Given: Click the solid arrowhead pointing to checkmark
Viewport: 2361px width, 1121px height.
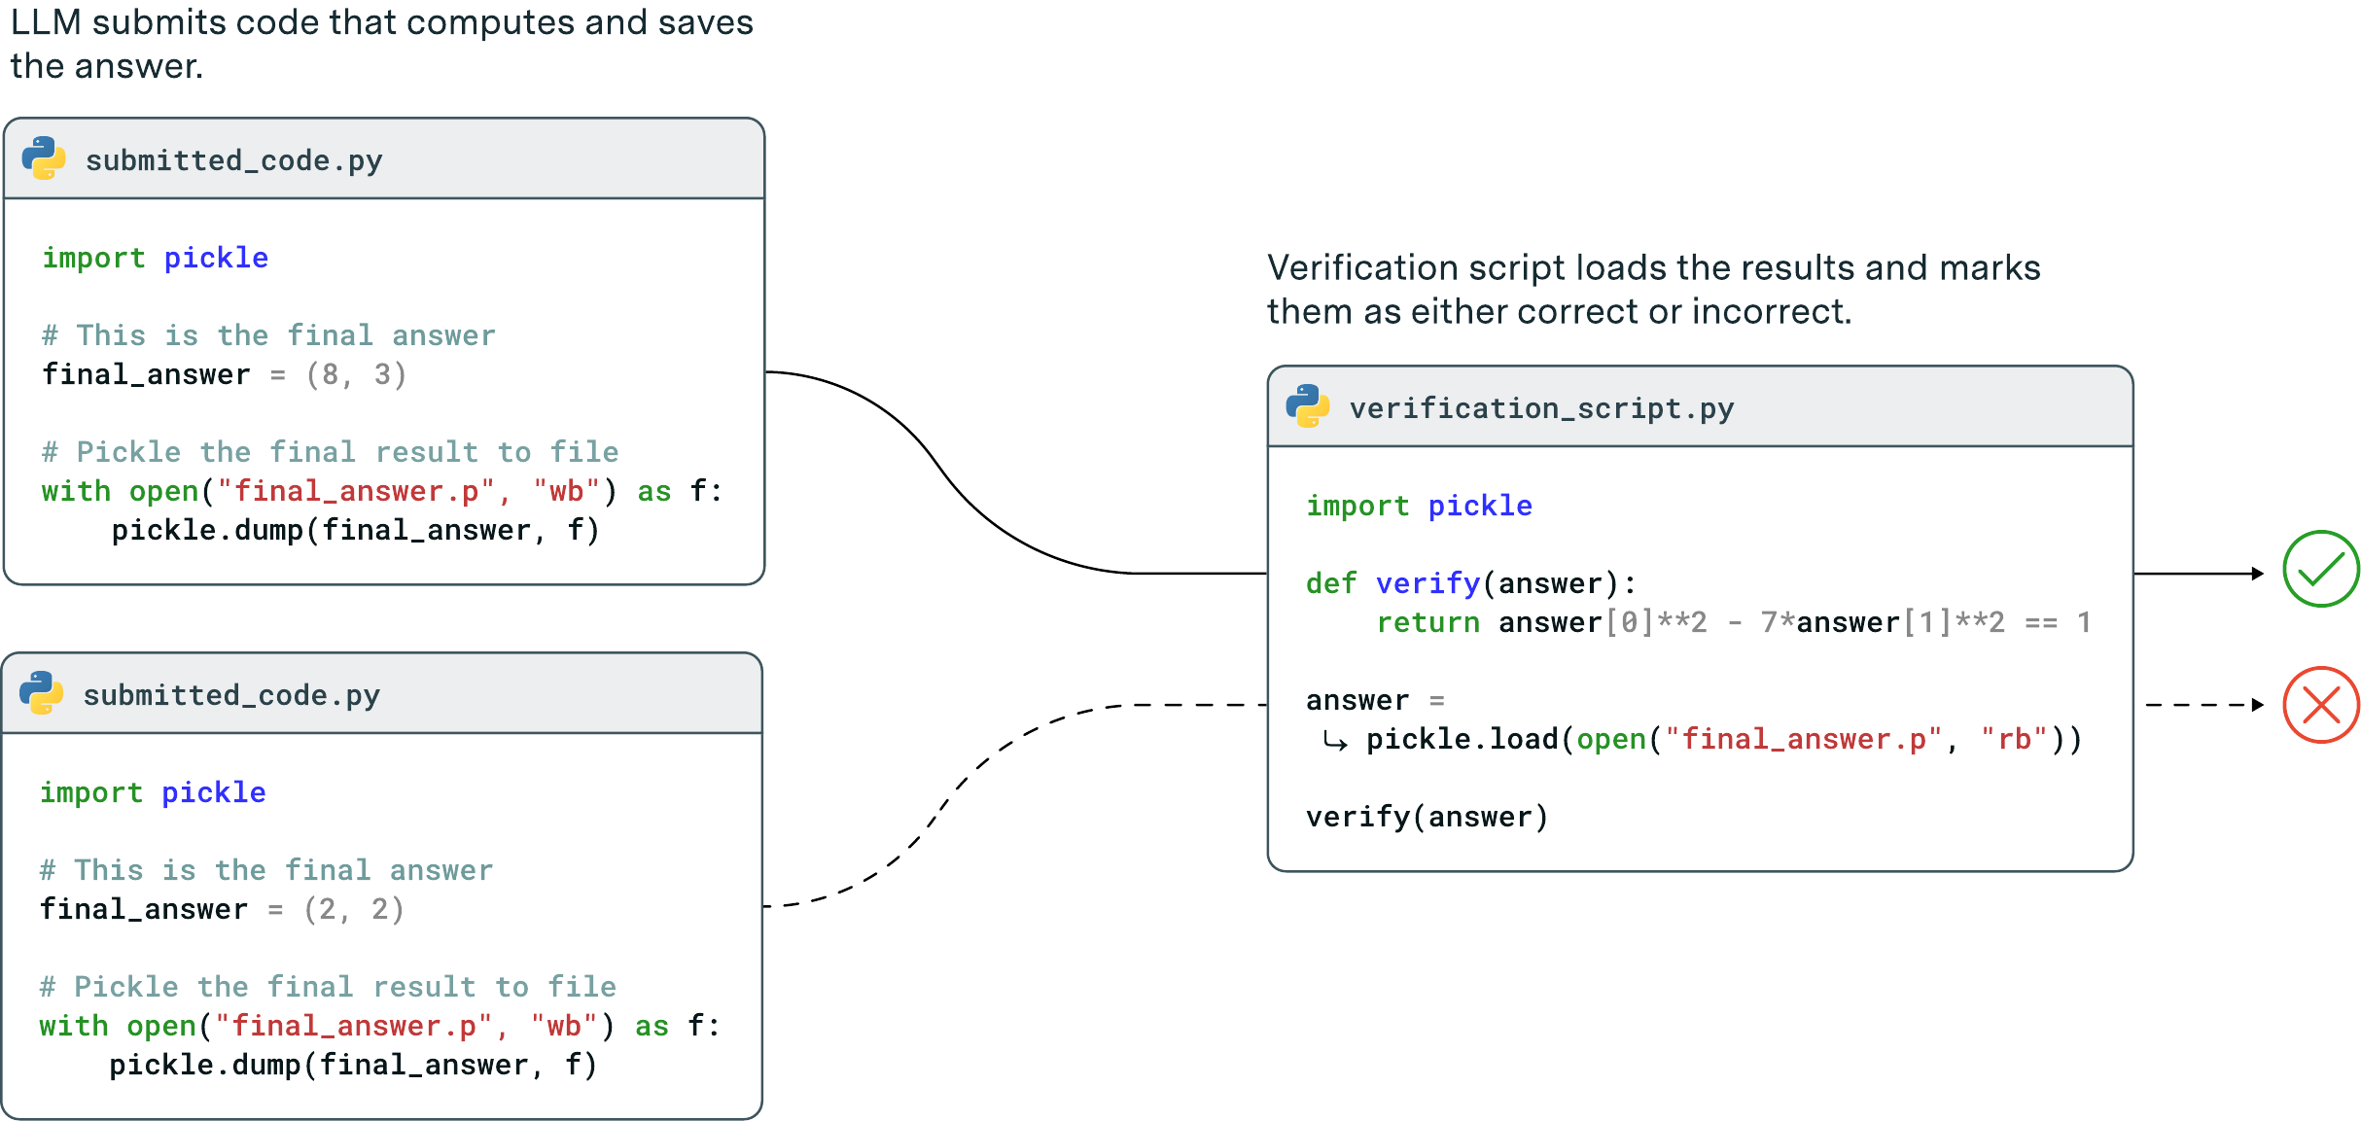Looking at the screenshot, I should [2258, 574].
